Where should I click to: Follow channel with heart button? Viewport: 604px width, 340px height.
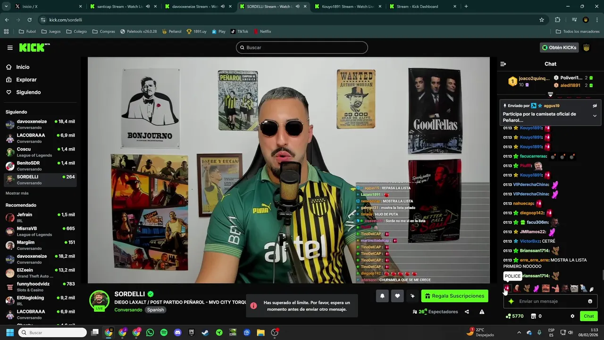click(x=397, y=296)
